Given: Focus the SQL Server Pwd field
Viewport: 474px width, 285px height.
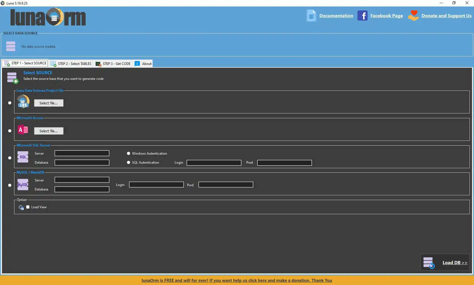Looking at the screenshot, I should coord(284,163).
